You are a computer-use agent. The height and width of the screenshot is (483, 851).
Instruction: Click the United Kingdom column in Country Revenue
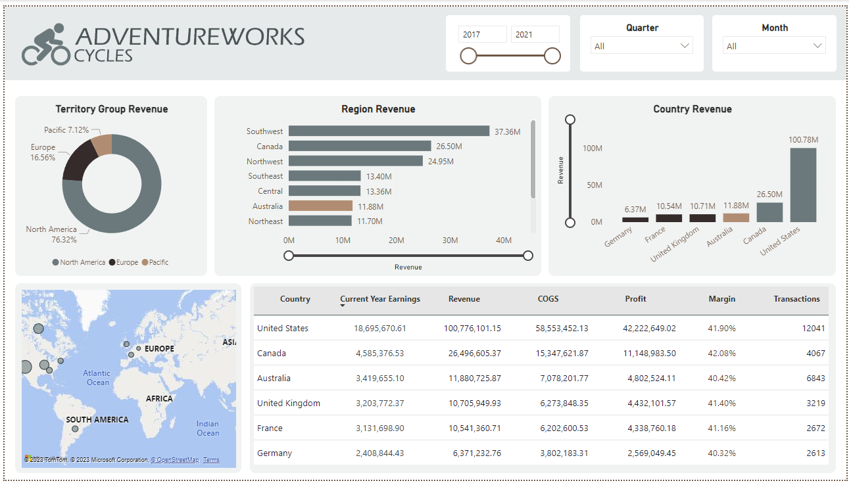tap(702, 218)
